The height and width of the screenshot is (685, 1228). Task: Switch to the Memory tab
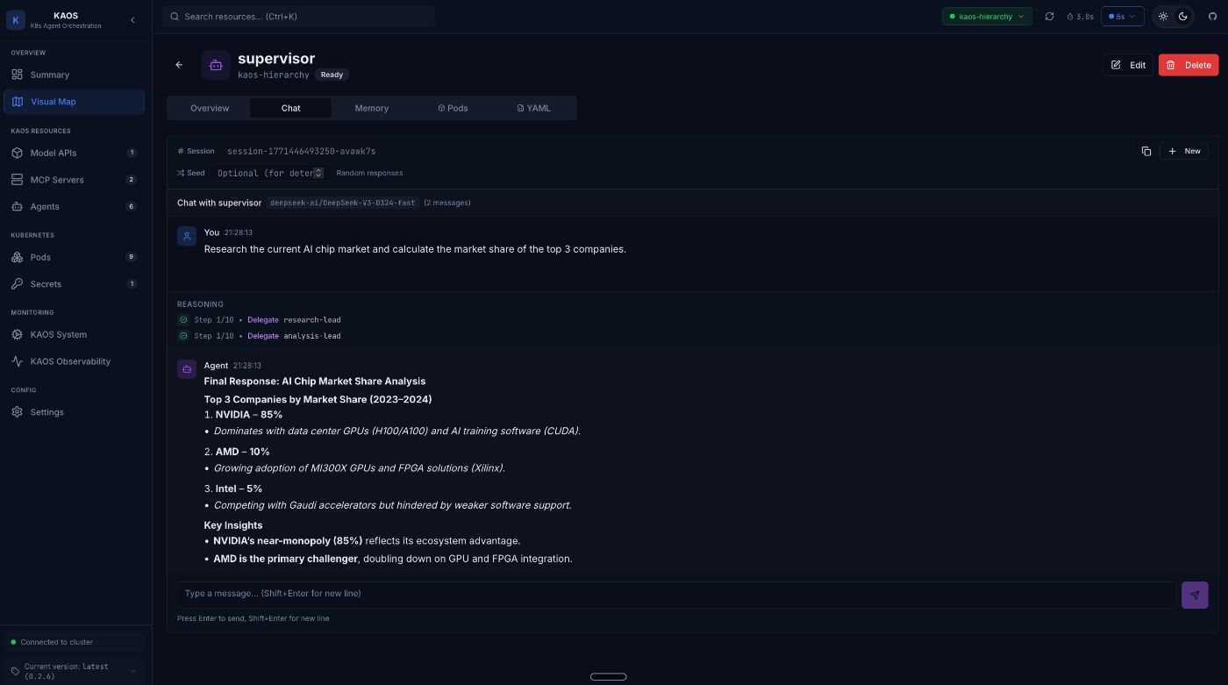pos(372,108)
